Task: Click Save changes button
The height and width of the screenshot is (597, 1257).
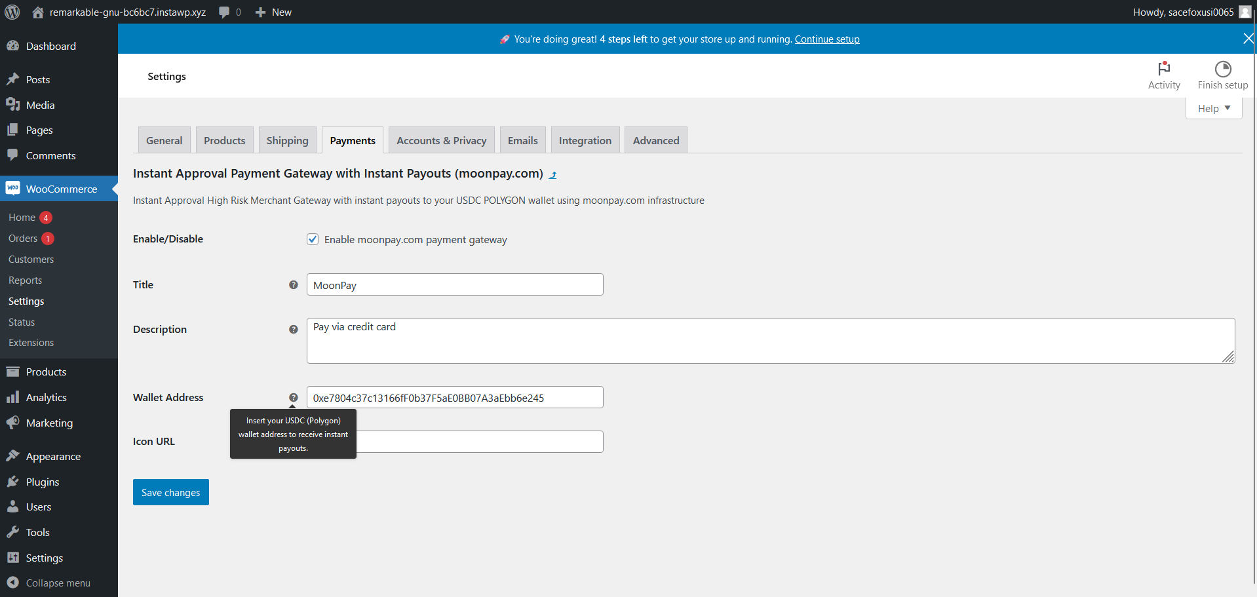Action: pyautogui.click(x=171, y=492)
